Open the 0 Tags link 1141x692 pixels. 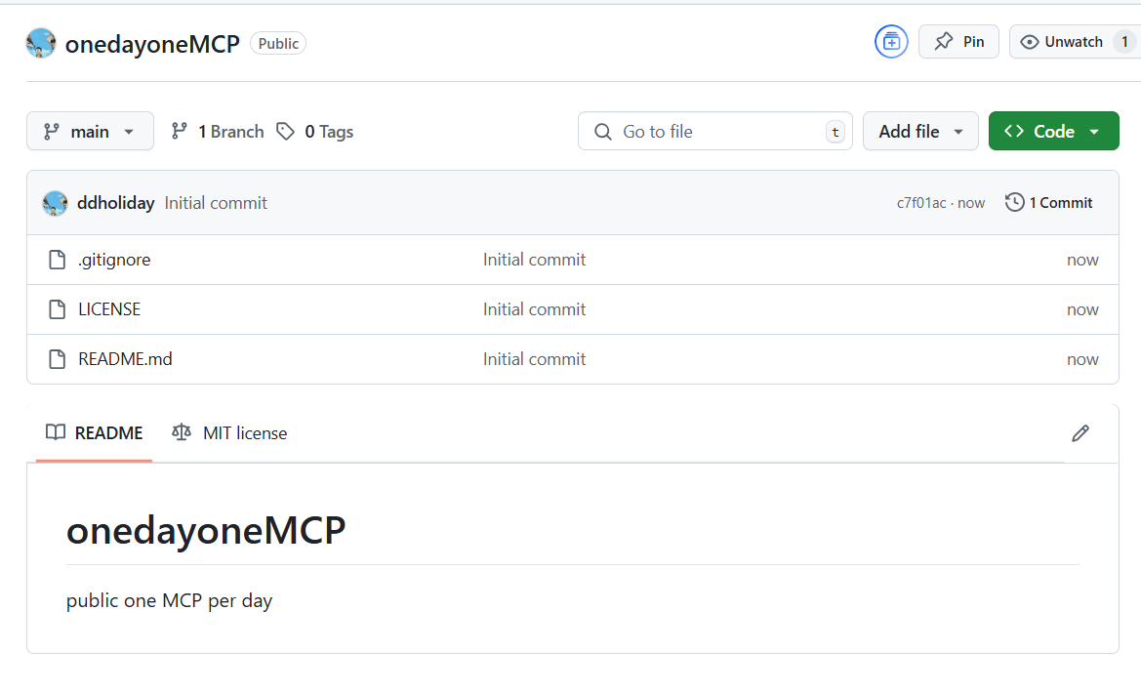tap(315, 131)
